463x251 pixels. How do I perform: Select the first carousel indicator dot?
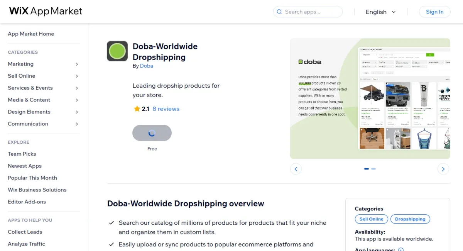point(367,169)
